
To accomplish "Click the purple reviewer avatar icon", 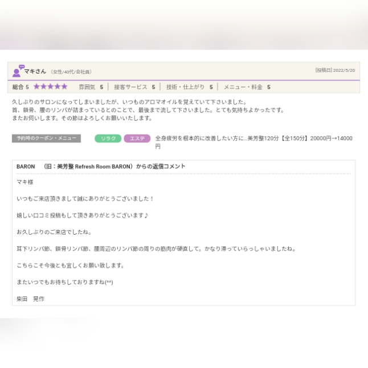I will [x=17, y=71].
